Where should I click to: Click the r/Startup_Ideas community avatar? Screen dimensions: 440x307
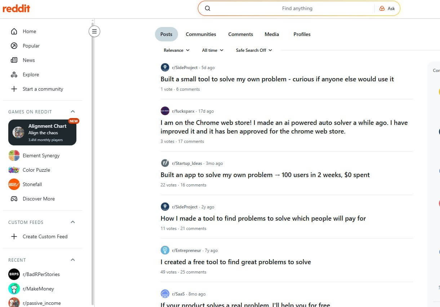[165, 163]
